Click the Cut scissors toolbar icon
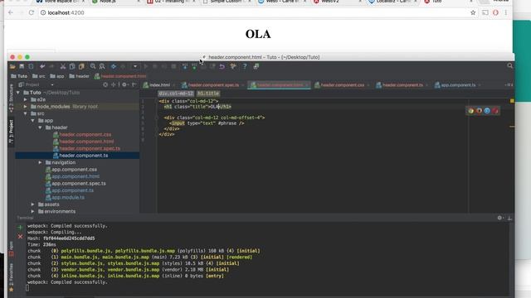Viewport: 531px width, 298px height. pos(63,66)
